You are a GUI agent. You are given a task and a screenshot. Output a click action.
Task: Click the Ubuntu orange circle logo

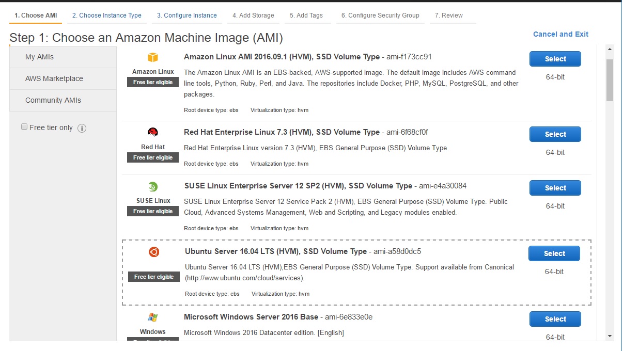pos(154,252)
